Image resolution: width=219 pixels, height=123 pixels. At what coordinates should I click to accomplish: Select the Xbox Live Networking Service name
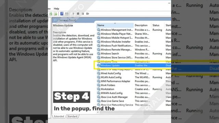(x=117, y=105)
